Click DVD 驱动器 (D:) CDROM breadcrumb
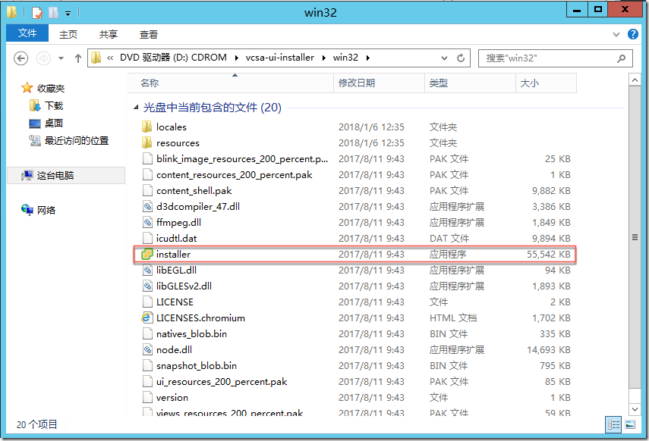The width and height of the screenshot is (649, 441). coord(173,58)
